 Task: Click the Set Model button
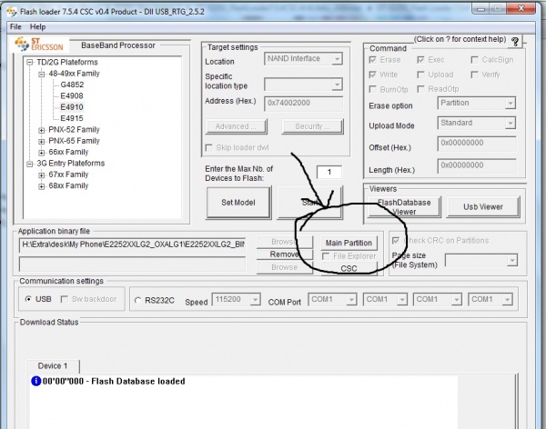pos(238,203)
